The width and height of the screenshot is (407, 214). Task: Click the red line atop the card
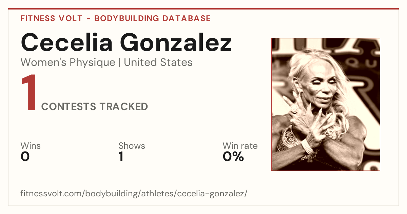(203, 9)
